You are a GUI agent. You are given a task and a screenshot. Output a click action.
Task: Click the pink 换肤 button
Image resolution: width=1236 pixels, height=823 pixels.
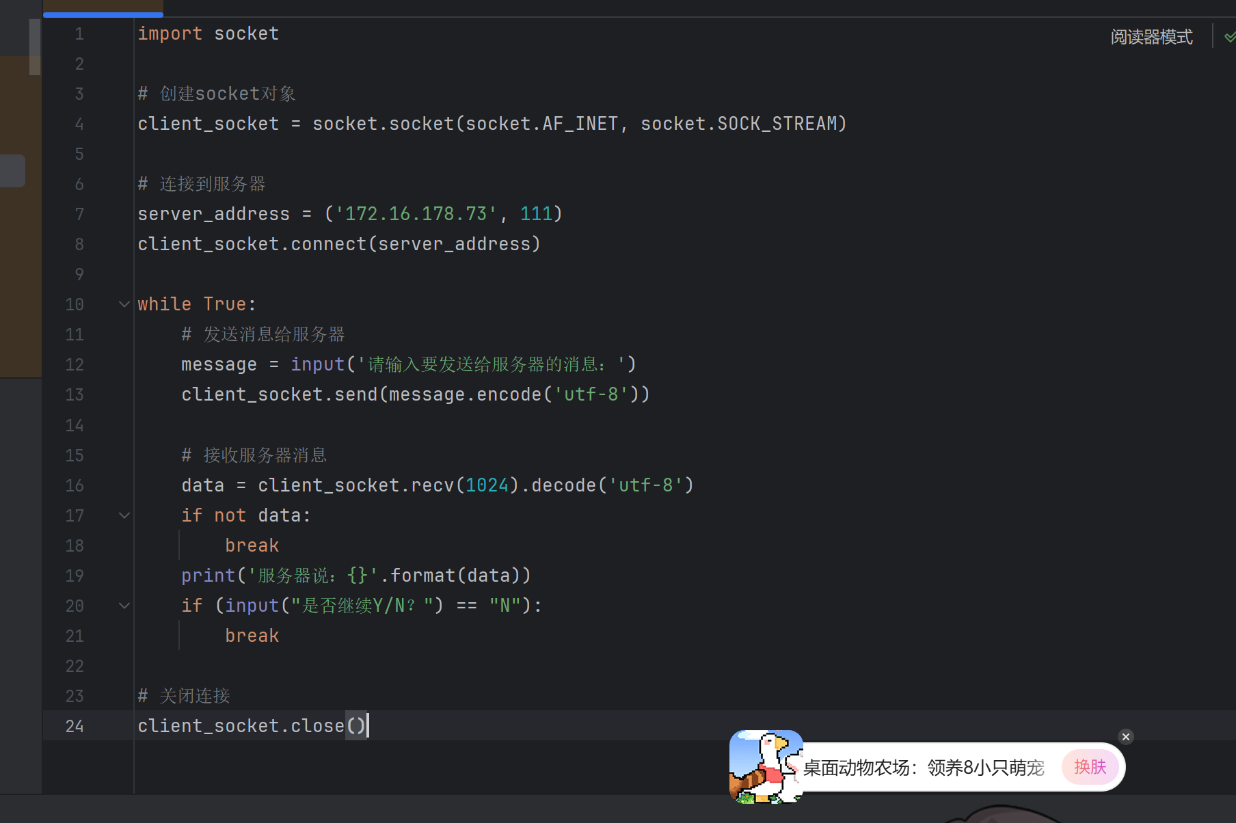point(1090,767)
